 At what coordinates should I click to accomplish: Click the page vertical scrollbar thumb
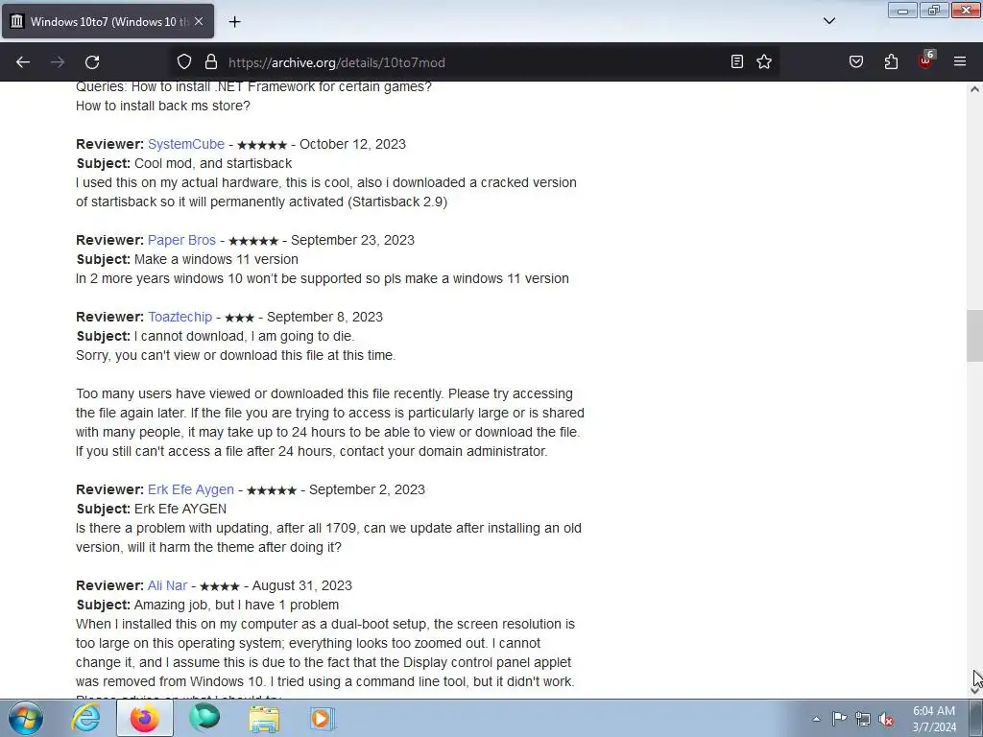(974, 336)
